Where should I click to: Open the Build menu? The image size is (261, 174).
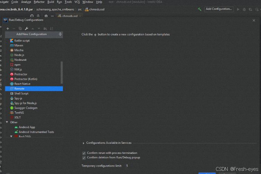click(x=51, y=2)
